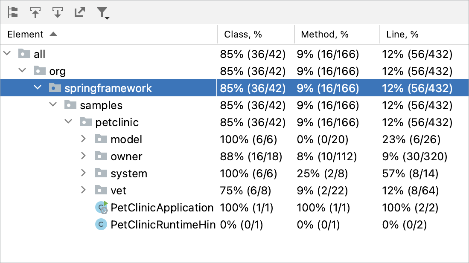Open the coverage filter funnel dropdown
This screenshot has height=263, width=469.
coord(103,13)
